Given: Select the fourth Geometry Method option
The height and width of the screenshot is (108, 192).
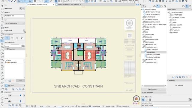Looking at the screenshot, I should coord(22,38).
